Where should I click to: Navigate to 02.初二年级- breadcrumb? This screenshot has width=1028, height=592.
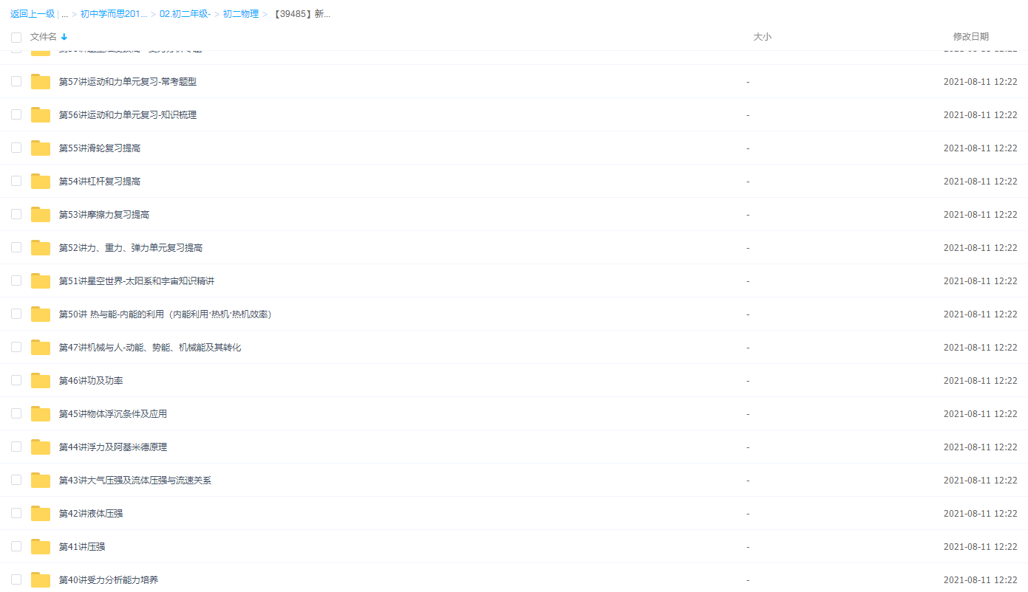tap(185, 14)
